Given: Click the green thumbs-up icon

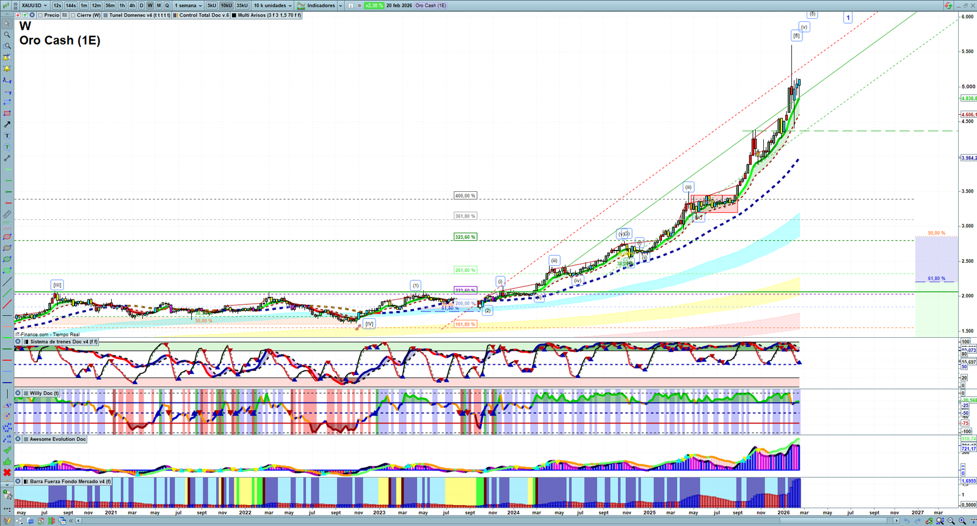Looking at the screenshot, I should click(7, 461).
